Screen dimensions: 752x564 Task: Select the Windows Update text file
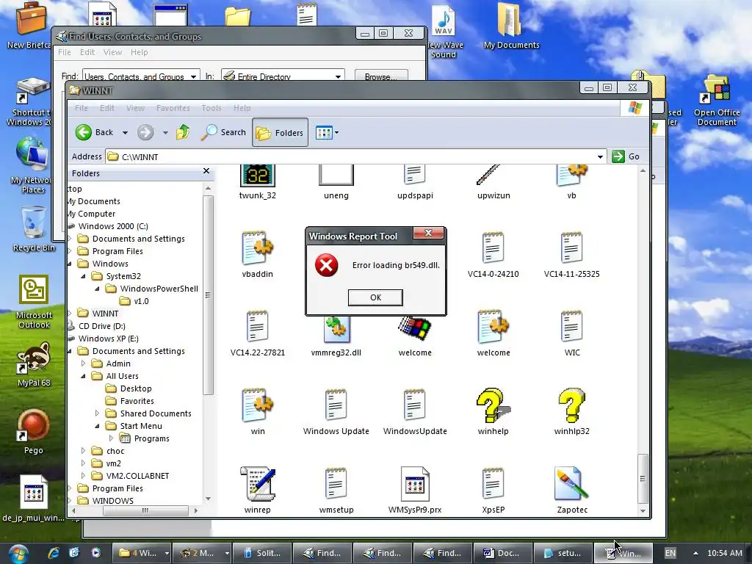pyautogui.click(x=336, y=411)
